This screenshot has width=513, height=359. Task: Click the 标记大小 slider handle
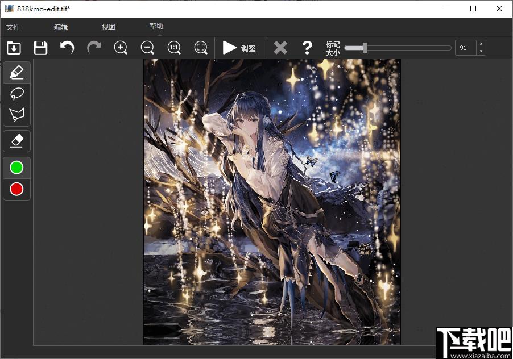pos(365,48)
